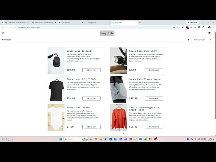Switch to the OrangeHRM tab
Image resolution: width=216 pixels, height=162 pixels.
pyautogui.click(x=98, y=23)
